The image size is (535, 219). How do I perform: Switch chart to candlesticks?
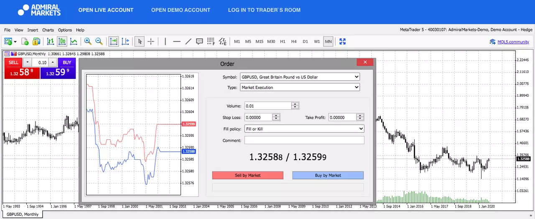(62, 41)
